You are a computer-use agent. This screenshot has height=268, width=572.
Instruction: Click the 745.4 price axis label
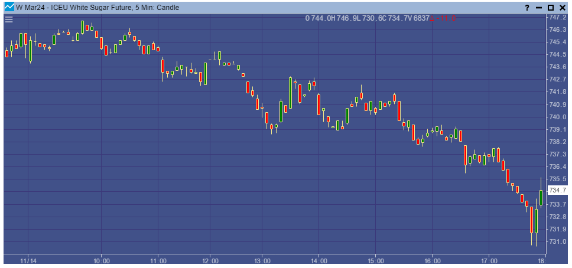[557, 42]
